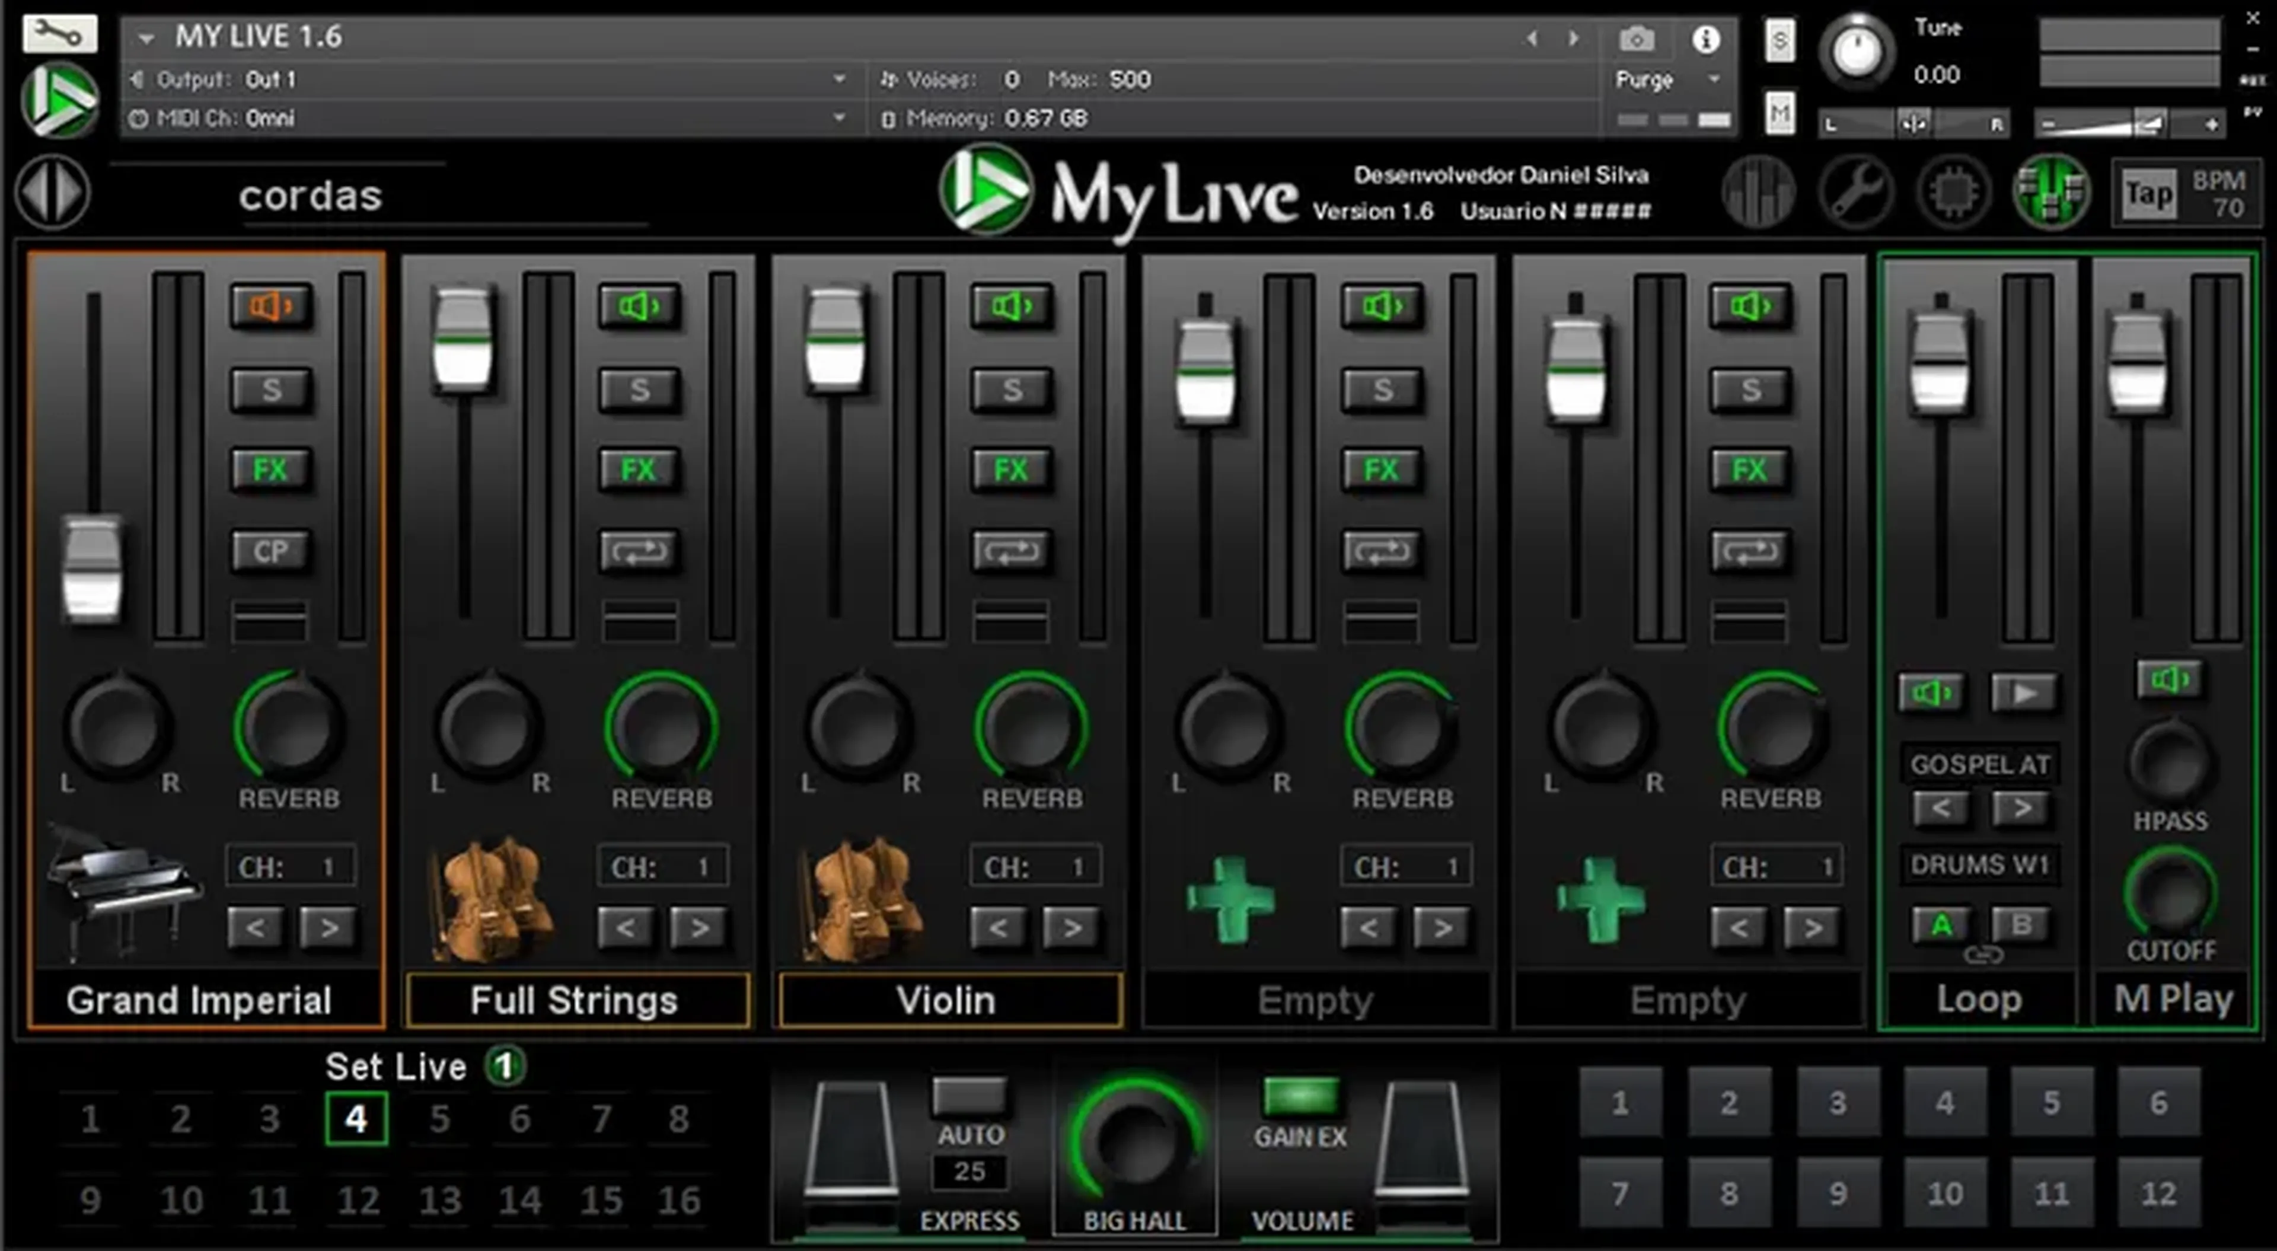The image size is (2277, 1251).
Task: Unmute the Grand Imperial channel speaker
Action: click(x=272, y=305)
